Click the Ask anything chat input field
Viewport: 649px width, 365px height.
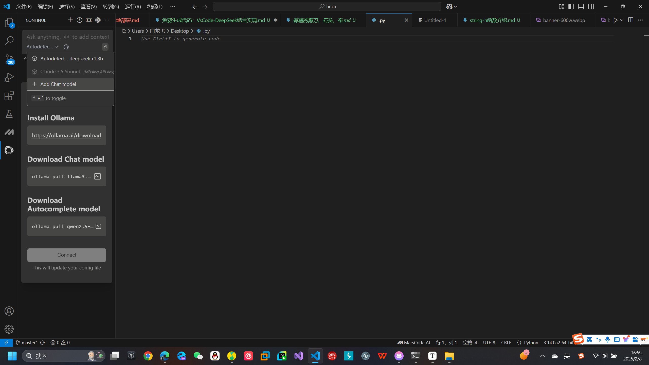67,37
